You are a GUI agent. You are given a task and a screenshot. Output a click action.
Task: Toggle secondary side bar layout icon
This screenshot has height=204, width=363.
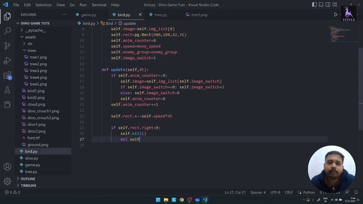click(x=328, y=5)
